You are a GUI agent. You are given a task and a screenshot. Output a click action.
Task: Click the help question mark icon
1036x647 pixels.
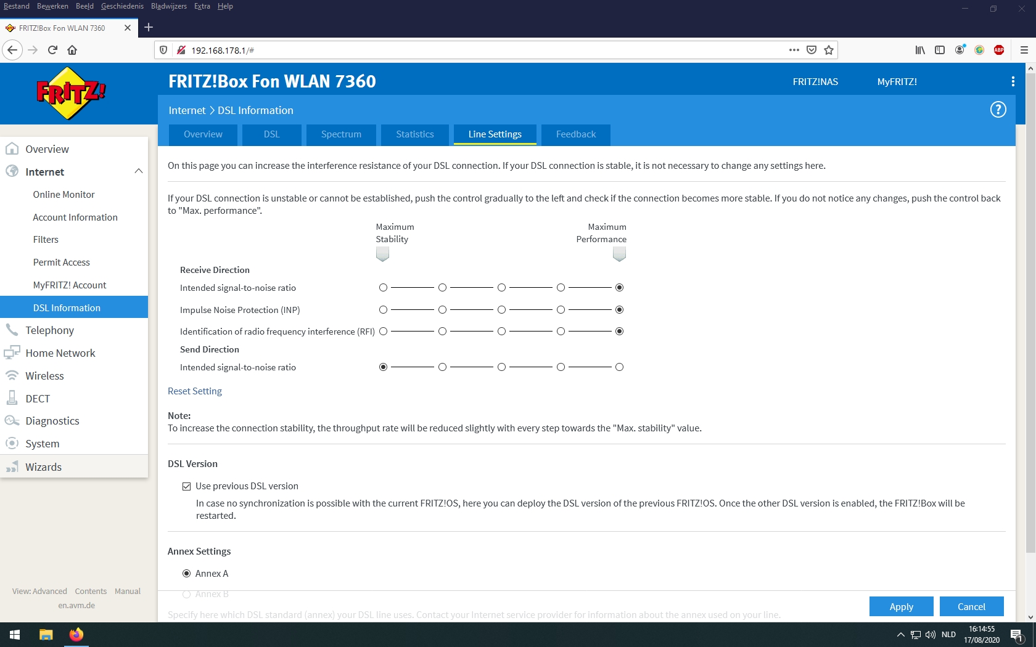(998, 110)
